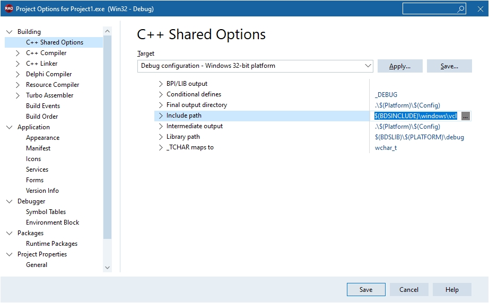Expand the Resource Compiler node
489x303 pixels.
18,85
